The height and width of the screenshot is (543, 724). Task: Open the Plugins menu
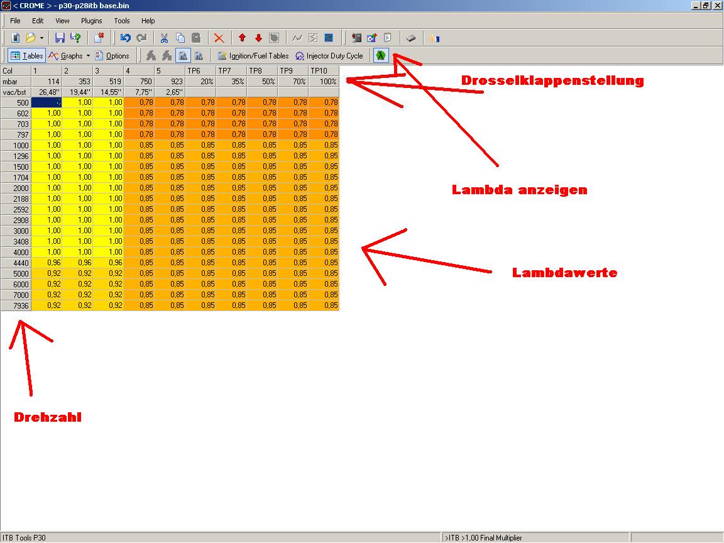click(92, 21)
